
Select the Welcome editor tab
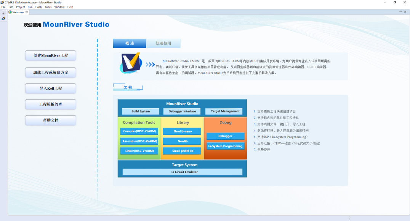18,12
